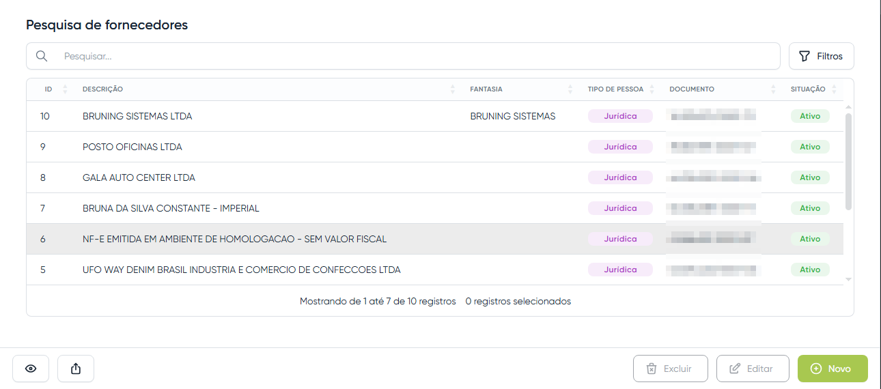Sort by Fantasia column arrows
881x389 pixels.
click(570, 89)
